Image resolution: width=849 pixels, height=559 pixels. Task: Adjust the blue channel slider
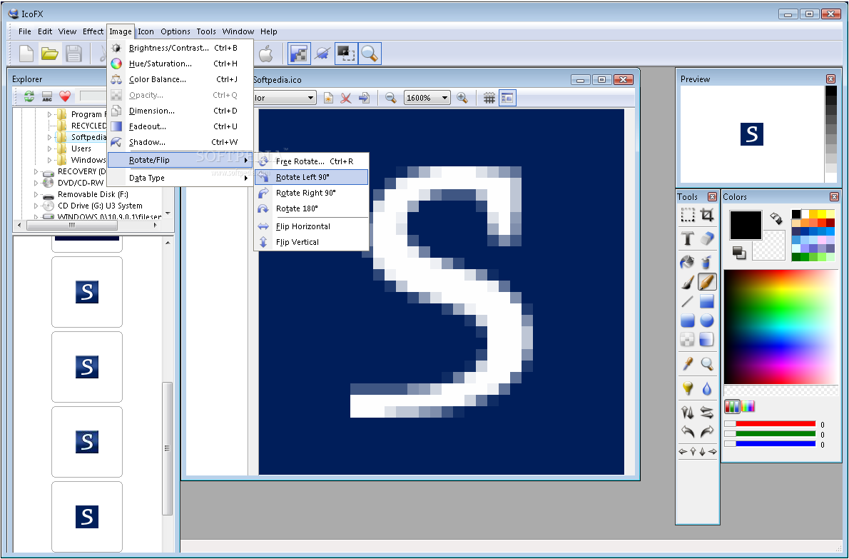click(770, 443)
